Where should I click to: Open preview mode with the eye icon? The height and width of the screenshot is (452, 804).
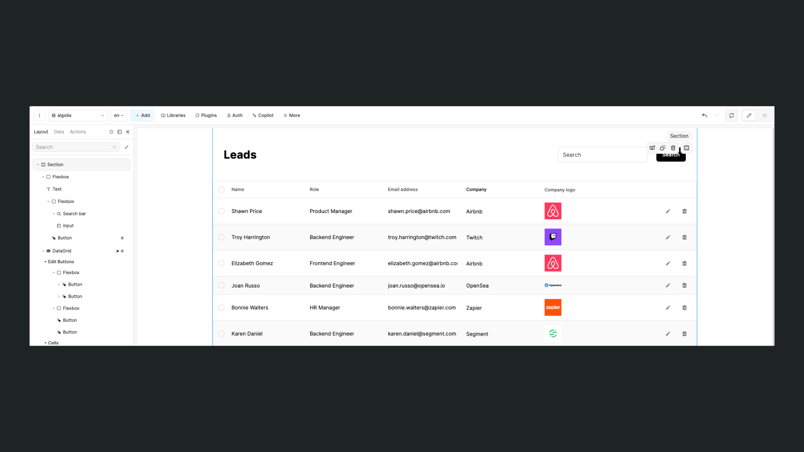click(765, 116)
